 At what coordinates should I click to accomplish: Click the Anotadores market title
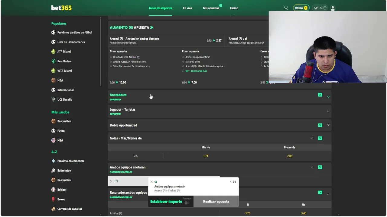118,95
